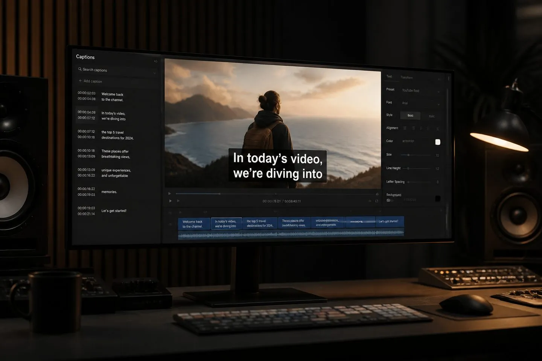This screenshot has height=361, width=542.
Task: Click the Line Height slider handle
Action: (408, 168)
